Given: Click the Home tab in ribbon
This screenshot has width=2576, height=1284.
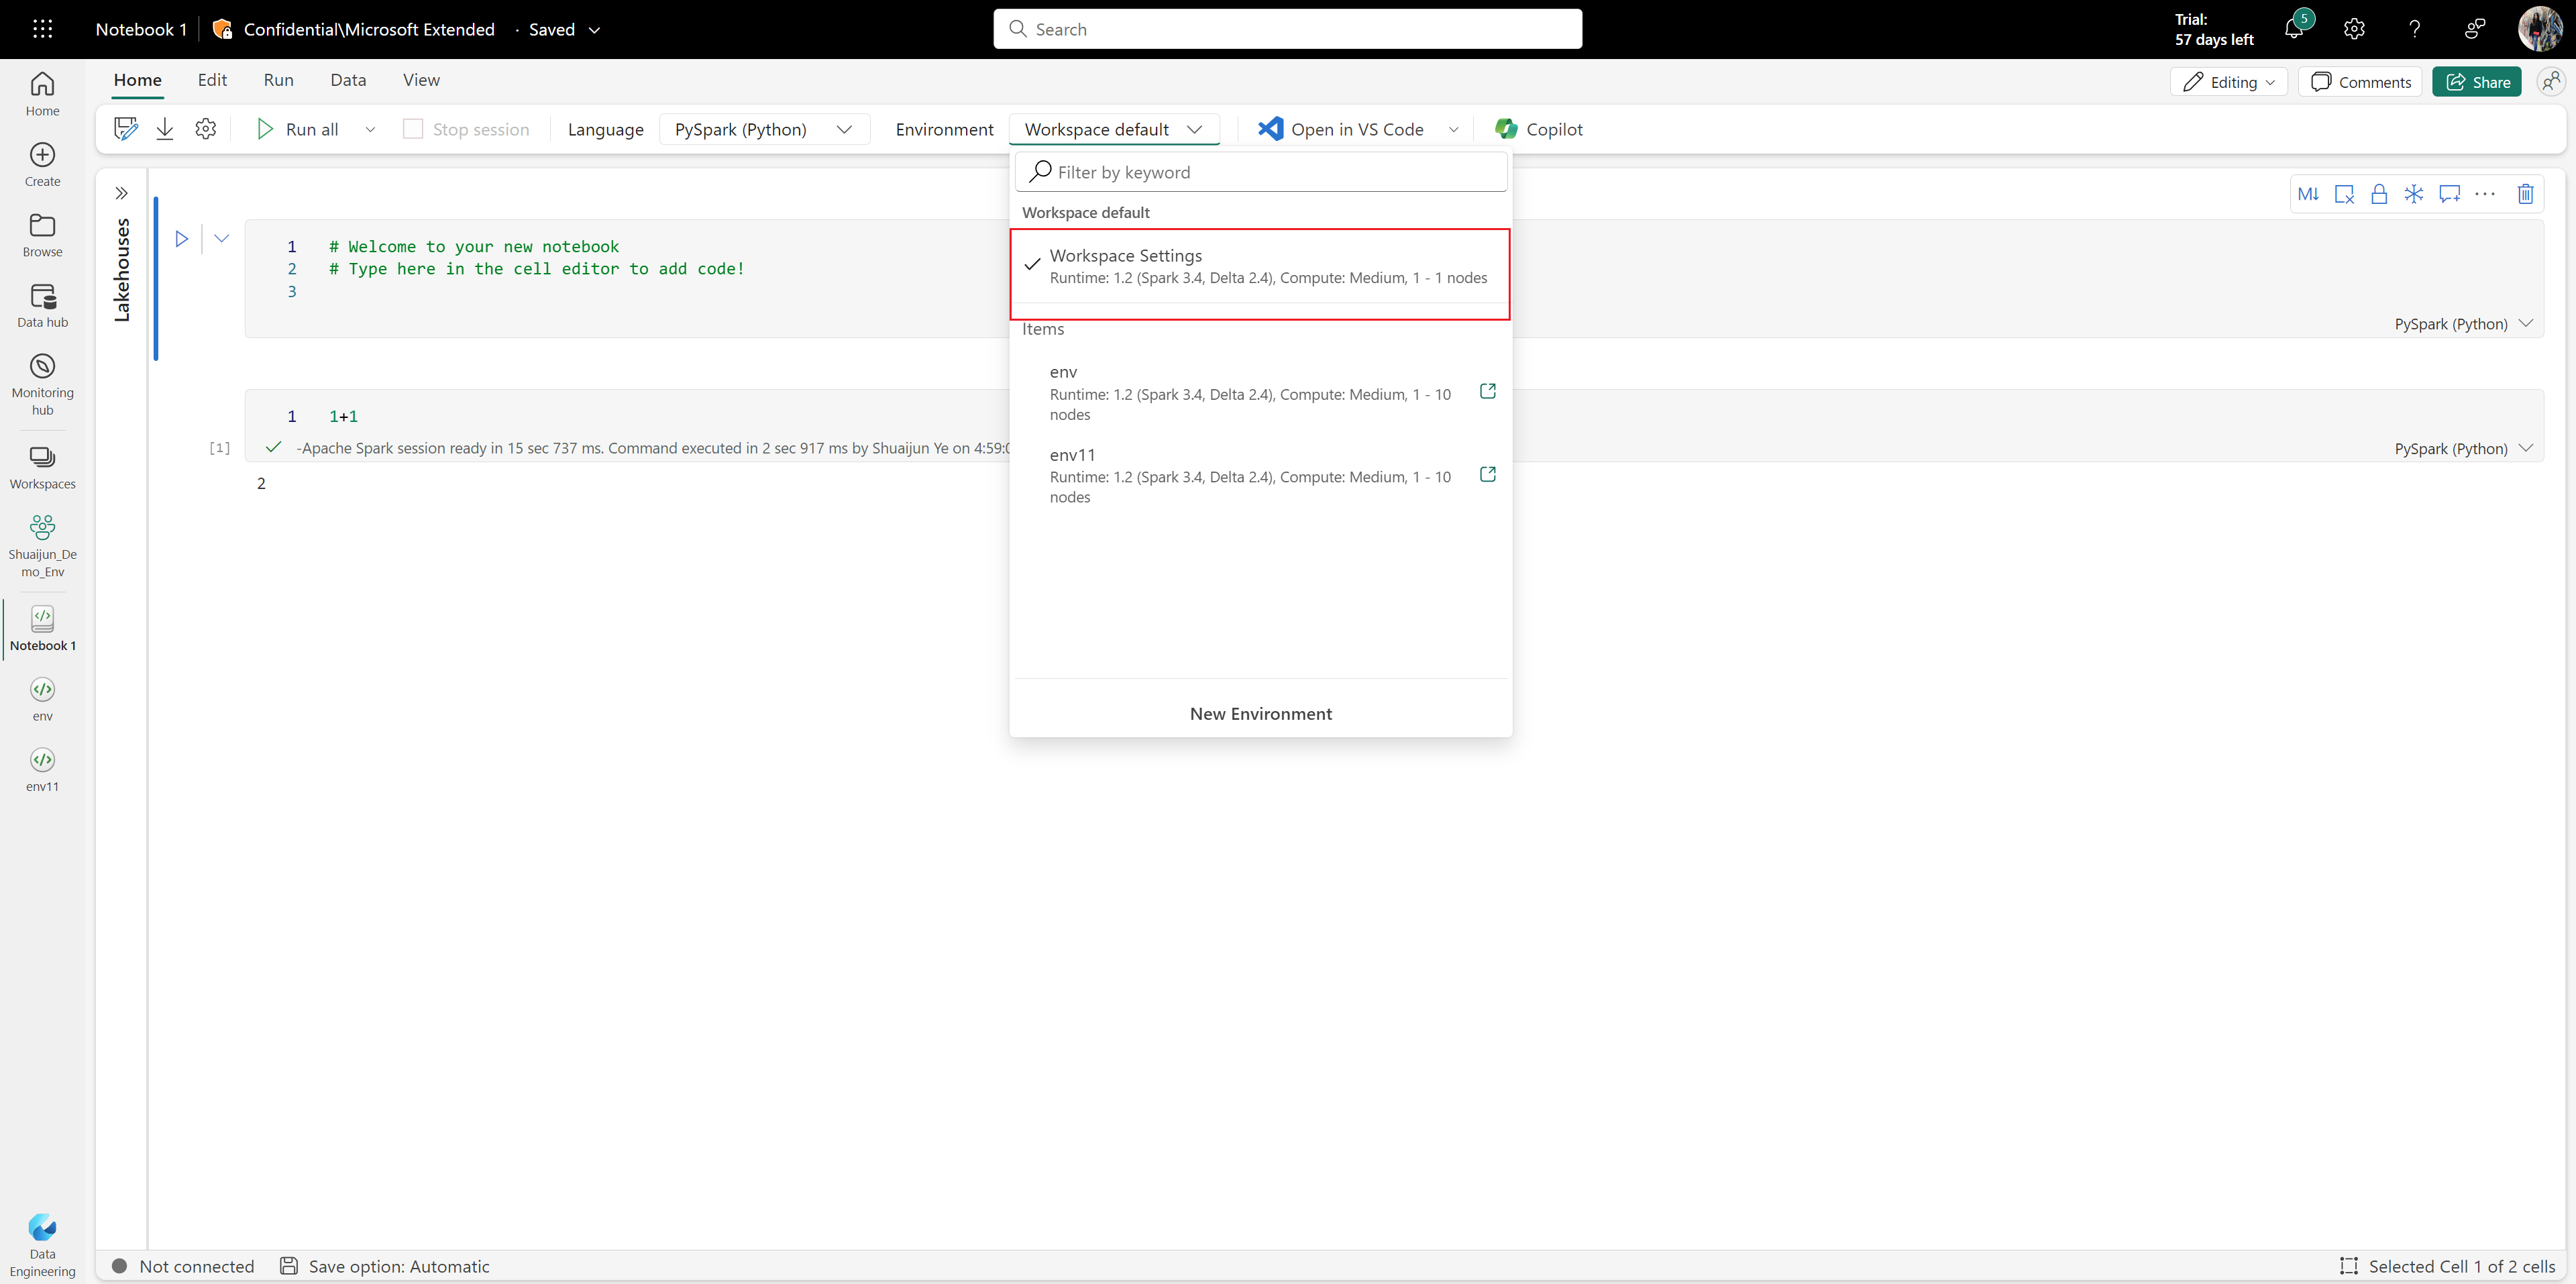Looking at the screenshot, I should point(136,78).
